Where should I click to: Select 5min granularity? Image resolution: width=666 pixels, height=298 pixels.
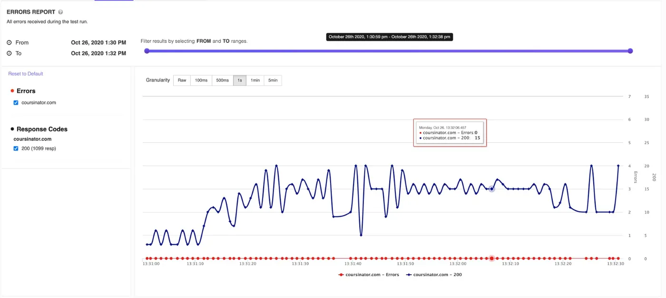tap(273, 80)
